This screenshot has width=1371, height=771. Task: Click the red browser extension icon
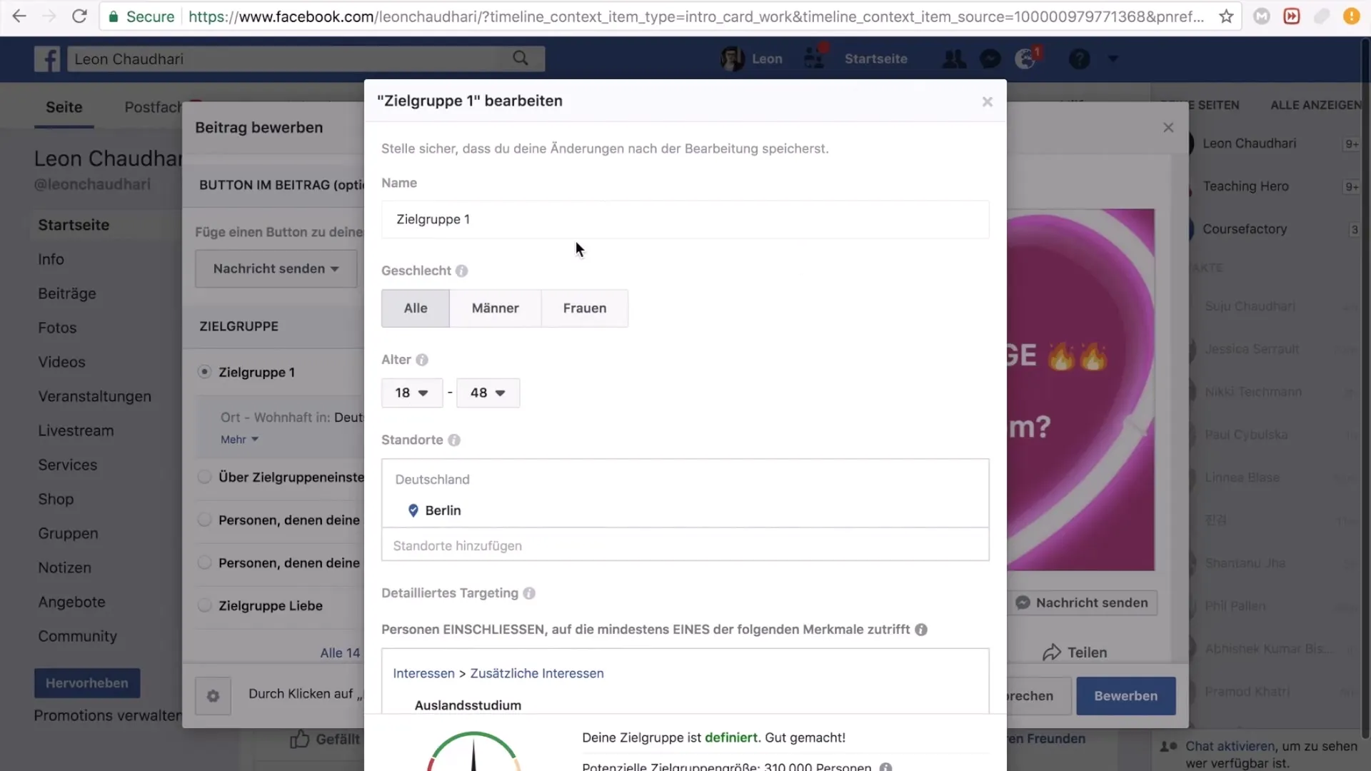(x=1292, y=16)
